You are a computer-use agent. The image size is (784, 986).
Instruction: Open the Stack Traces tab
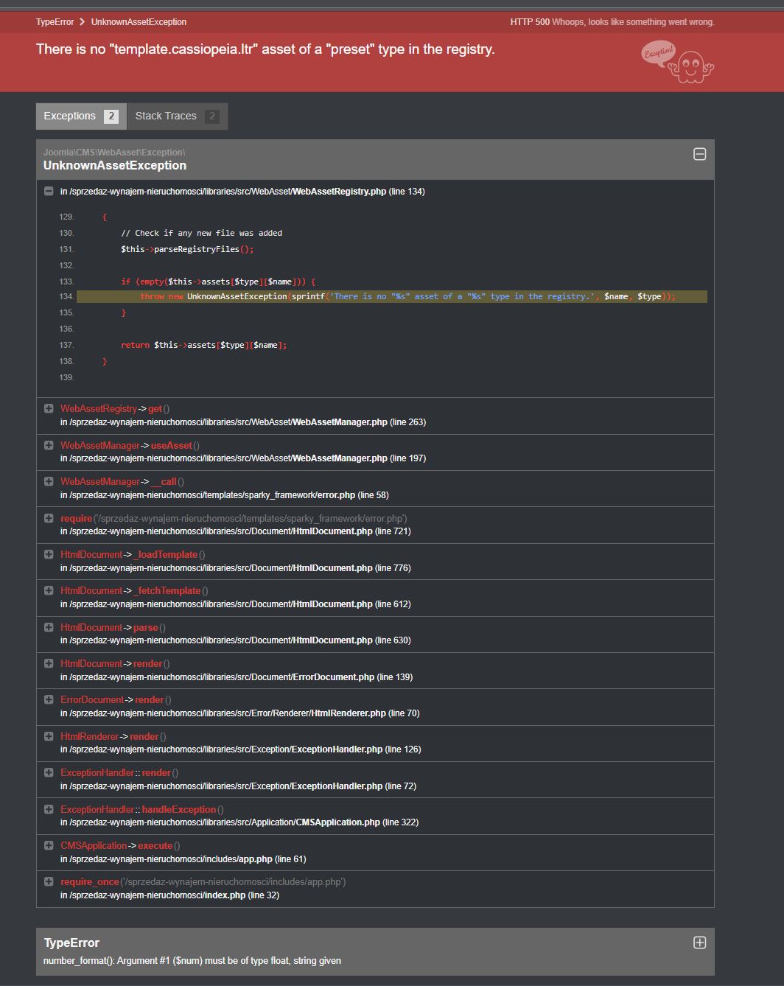178,116
